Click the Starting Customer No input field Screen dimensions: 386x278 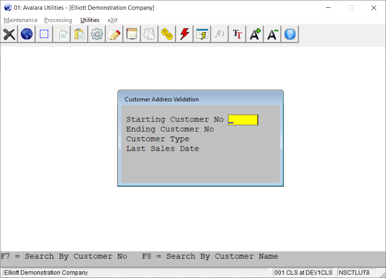click(x=243, y=120)
